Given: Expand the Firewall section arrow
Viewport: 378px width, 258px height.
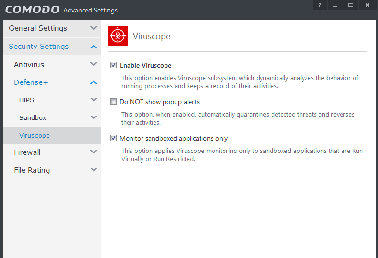Looking at the screenshot, I should [x=94, y=152].
